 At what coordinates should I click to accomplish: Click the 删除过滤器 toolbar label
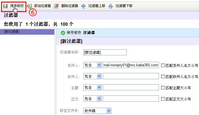click(70, 6)
